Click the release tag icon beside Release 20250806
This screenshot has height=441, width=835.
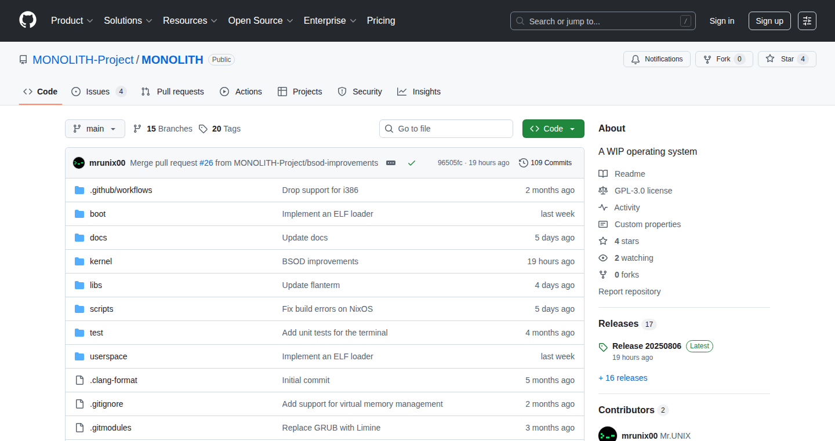[603, 347]
